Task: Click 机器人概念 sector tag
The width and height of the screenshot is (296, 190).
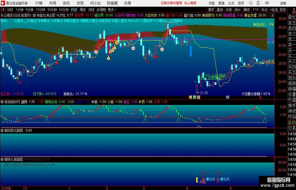Action: [120, 21]
